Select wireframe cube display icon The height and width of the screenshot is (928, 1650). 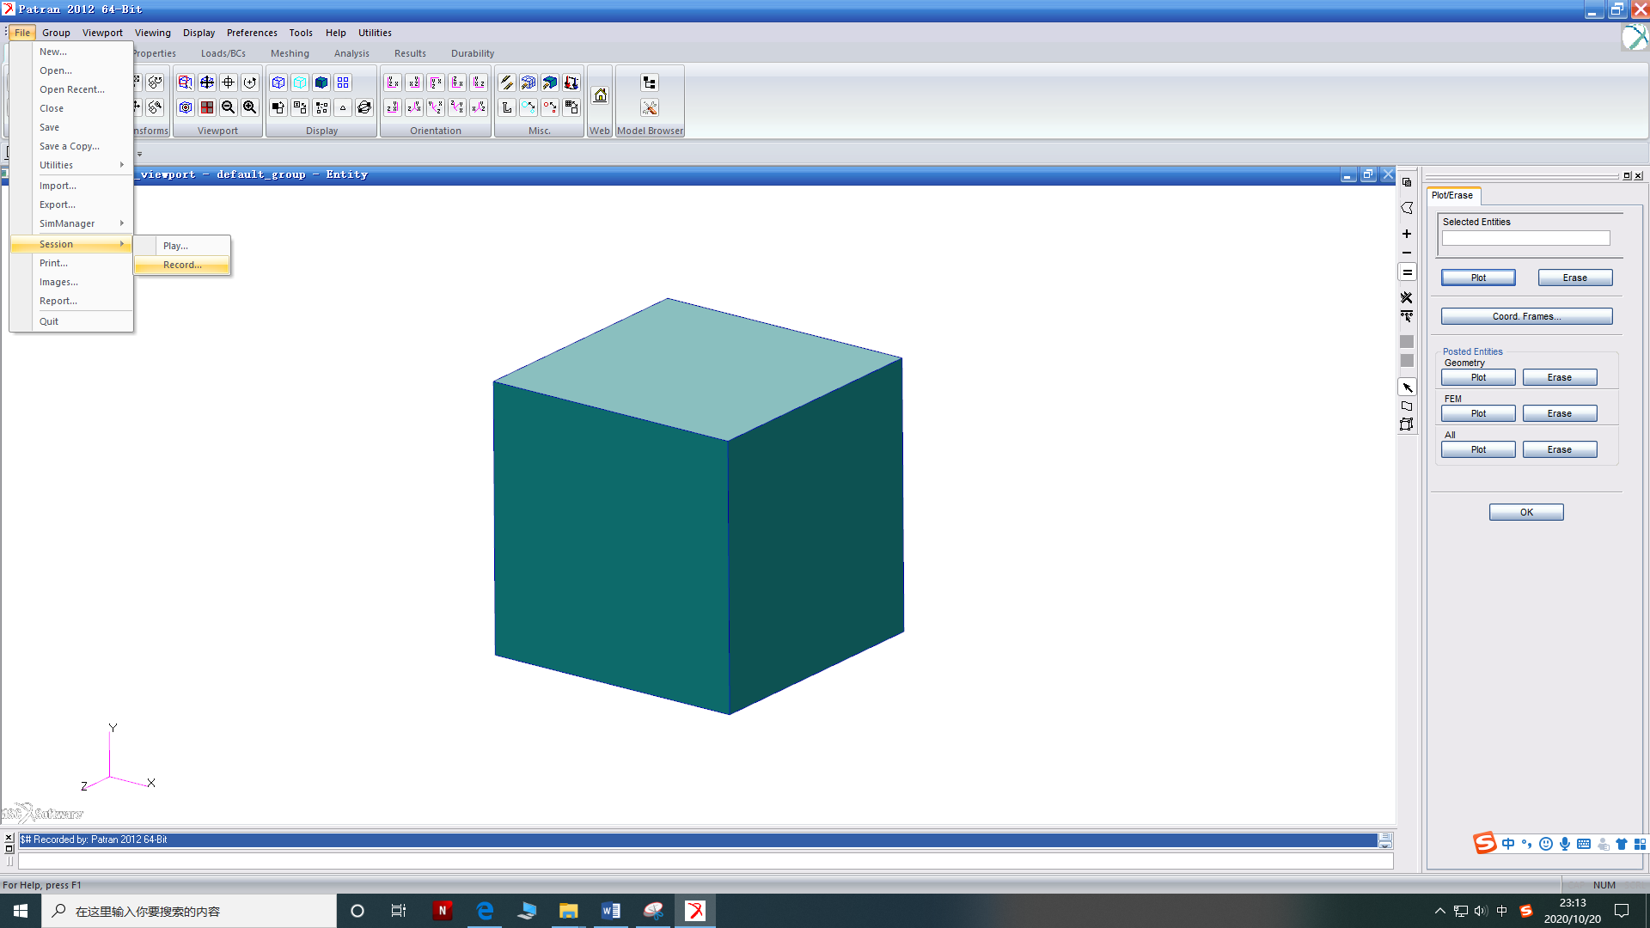pyautogui.click(x=278, y=82)
